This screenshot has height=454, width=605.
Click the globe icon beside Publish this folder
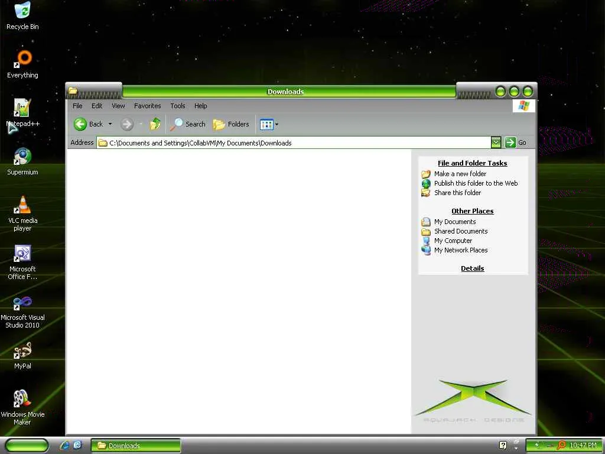click(x=426, y=183)
